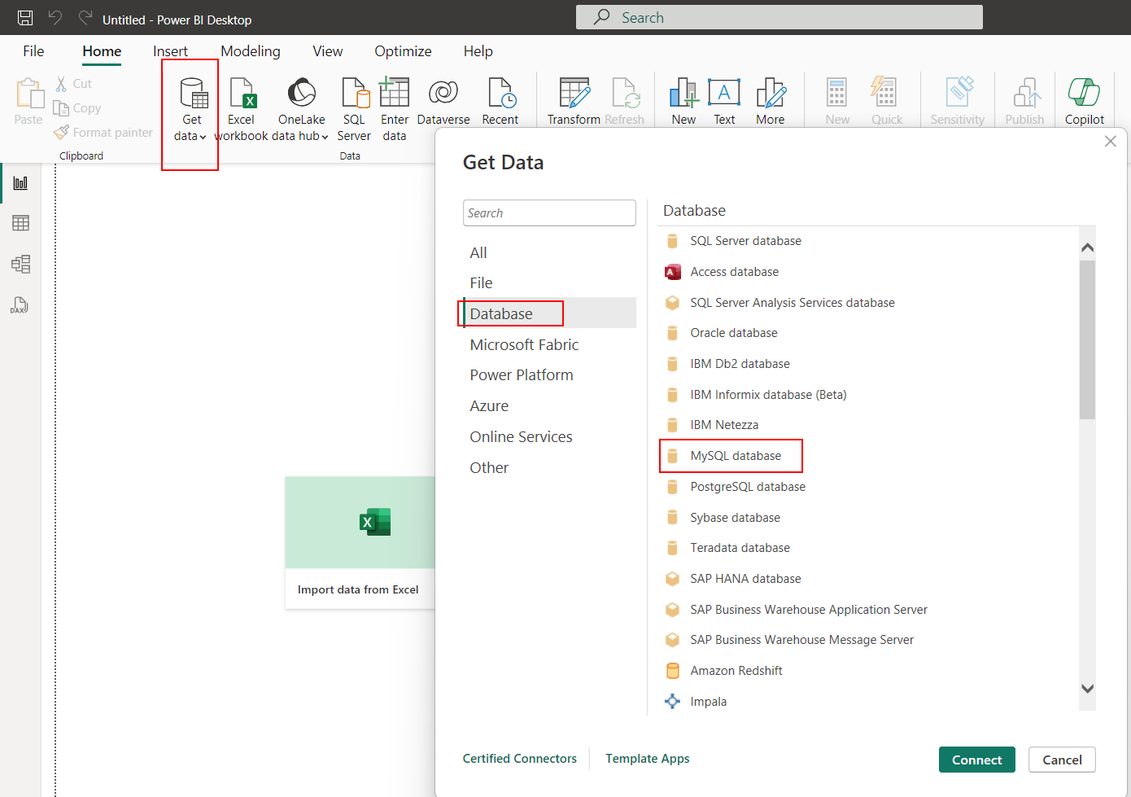Click scrollbar up arrow in connector list

(1087, 247)
